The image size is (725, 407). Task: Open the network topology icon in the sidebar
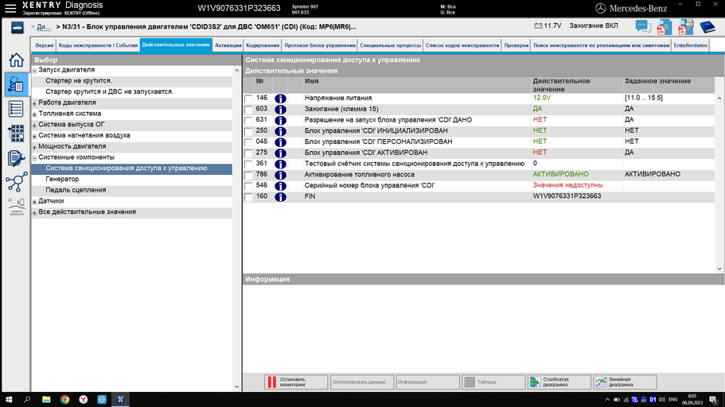click(16, 182)
